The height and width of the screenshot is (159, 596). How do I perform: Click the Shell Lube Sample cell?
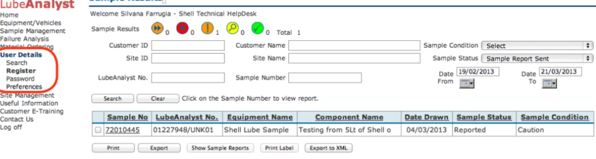[259, 130]
